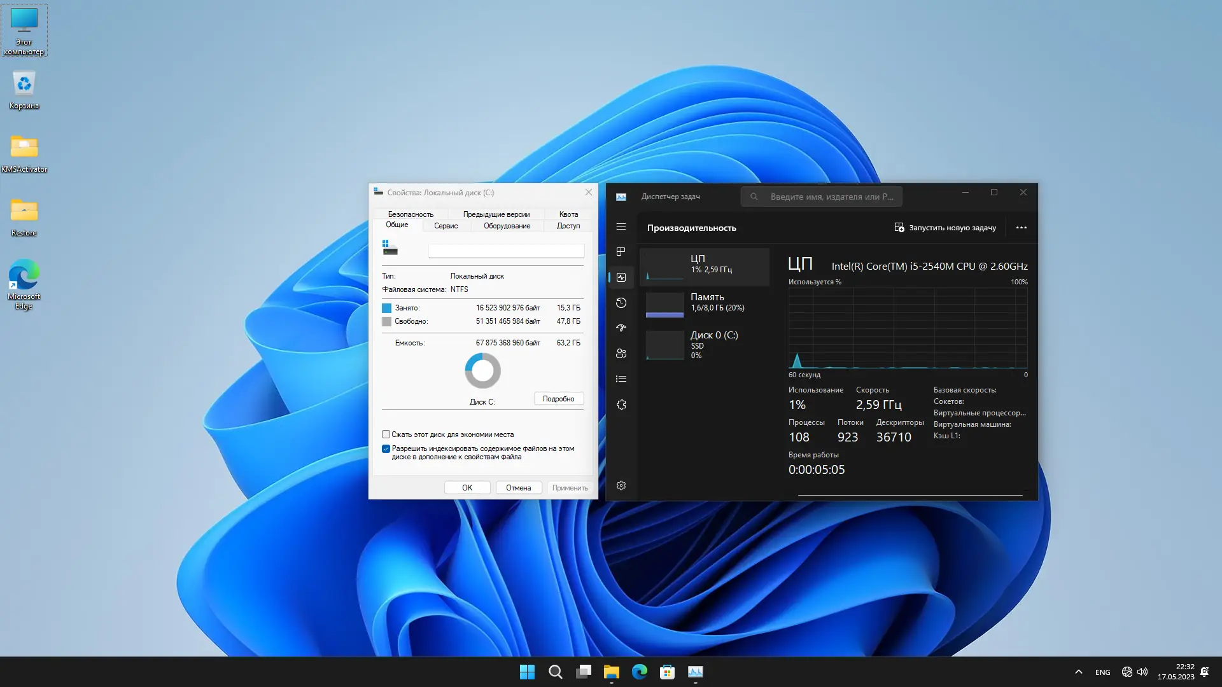
Task: Open Startup apps icon in sidebar
Action: 621,328
